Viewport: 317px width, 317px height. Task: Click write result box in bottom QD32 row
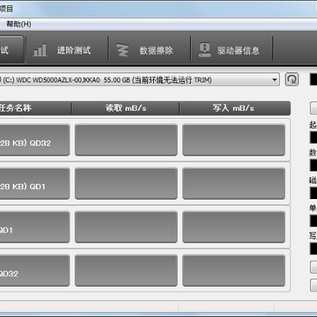pyautogui.click(x=234, y=270)
